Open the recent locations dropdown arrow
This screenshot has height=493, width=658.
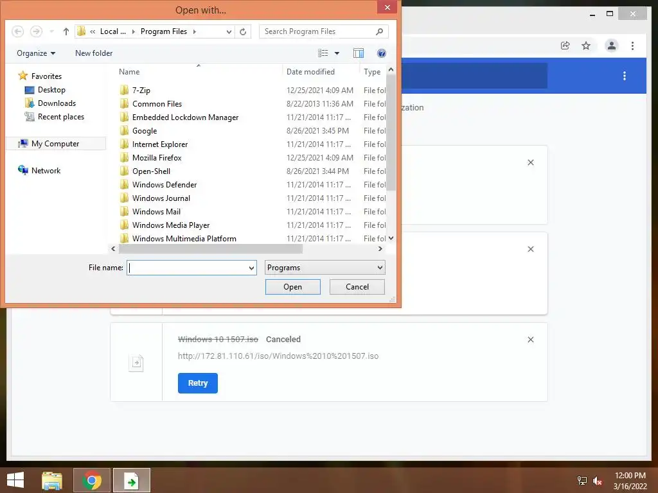51,31
